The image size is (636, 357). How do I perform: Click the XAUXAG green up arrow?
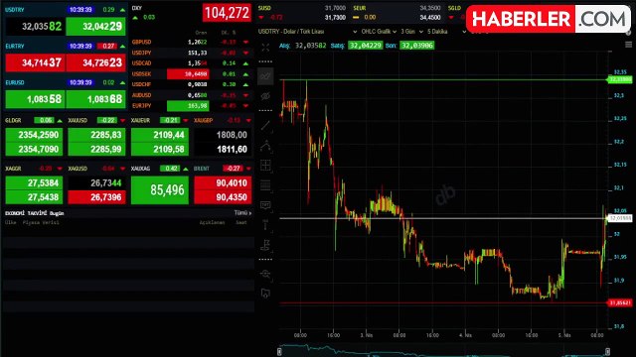[186, 169]
